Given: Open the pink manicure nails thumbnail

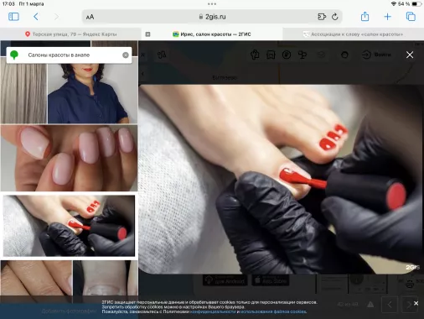Looking at the screenshot, I should point(69,158).
